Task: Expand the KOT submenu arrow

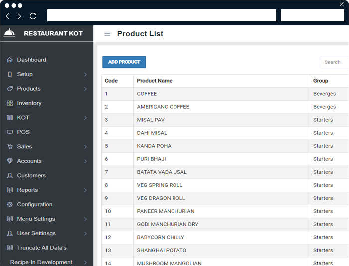Action: click(85, 118)
